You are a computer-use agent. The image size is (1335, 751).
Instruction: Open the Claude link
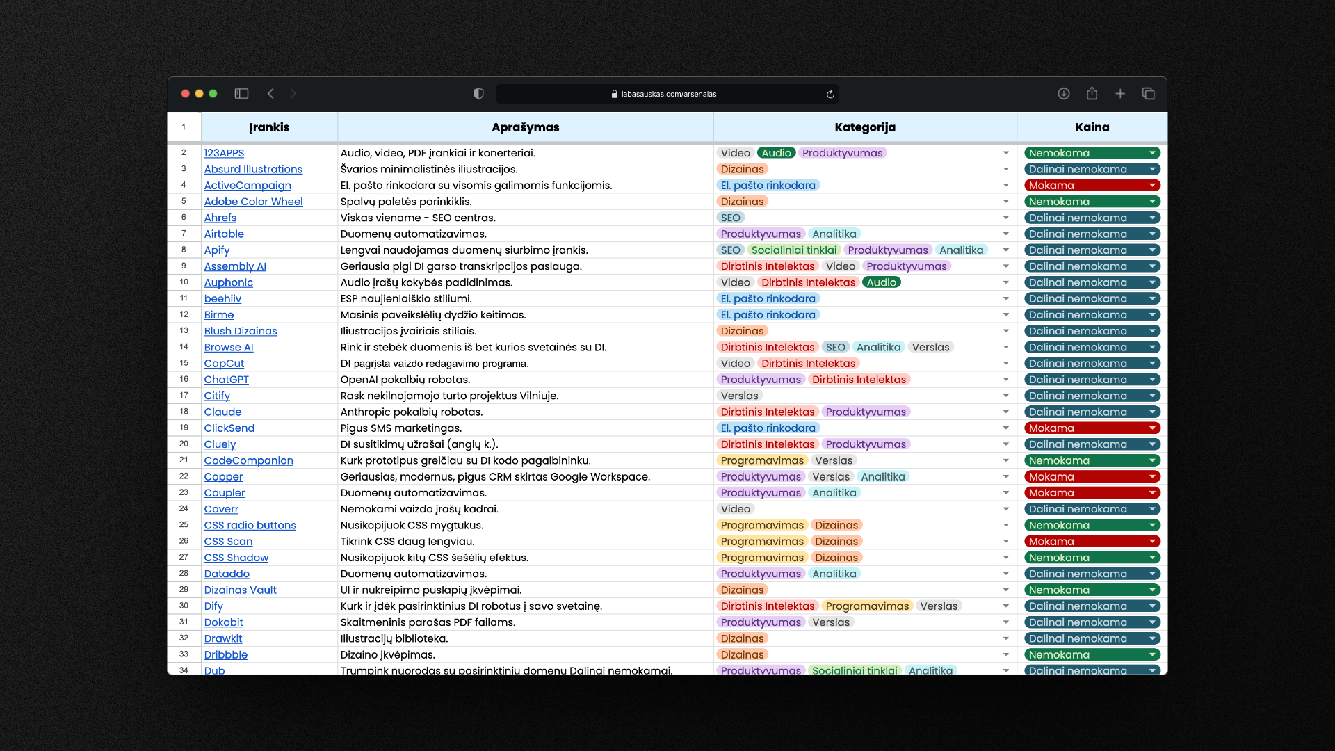[222, 412]
